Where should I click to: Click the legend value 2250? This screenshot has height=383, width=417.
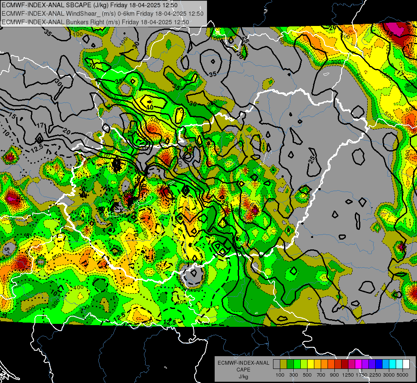point(375,375)
